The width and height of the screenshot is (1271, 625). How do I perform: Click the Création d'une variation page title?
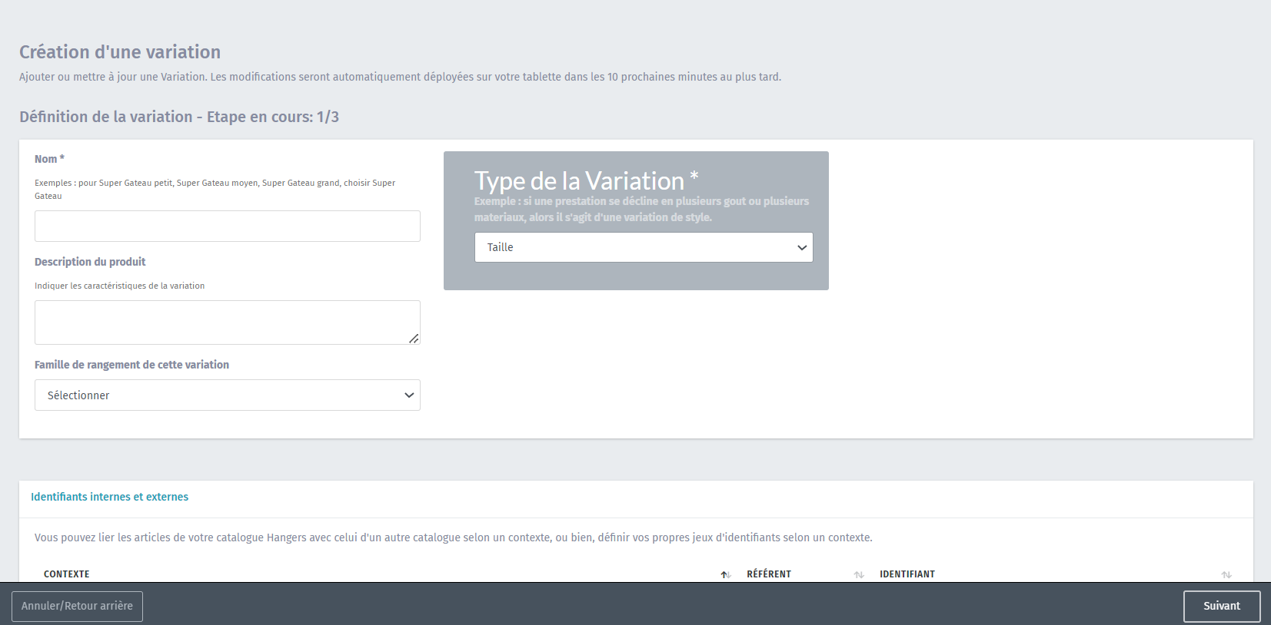point(120,52)
